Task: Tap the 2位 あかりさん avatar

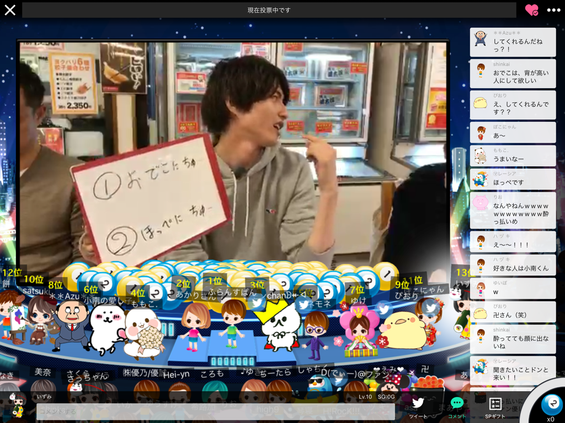Action: coord(195,327)
